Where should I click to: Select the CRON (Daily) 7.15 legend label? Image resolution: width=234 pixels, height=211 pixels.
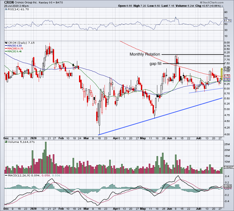21,43
